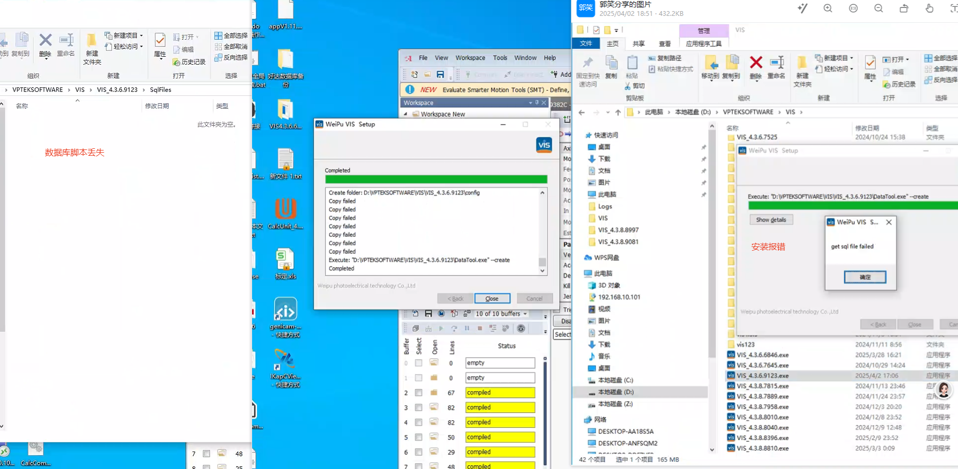Open the Workspace panel dropdown arrow
The width and height of the screenshot is (958, 469).
530,103
